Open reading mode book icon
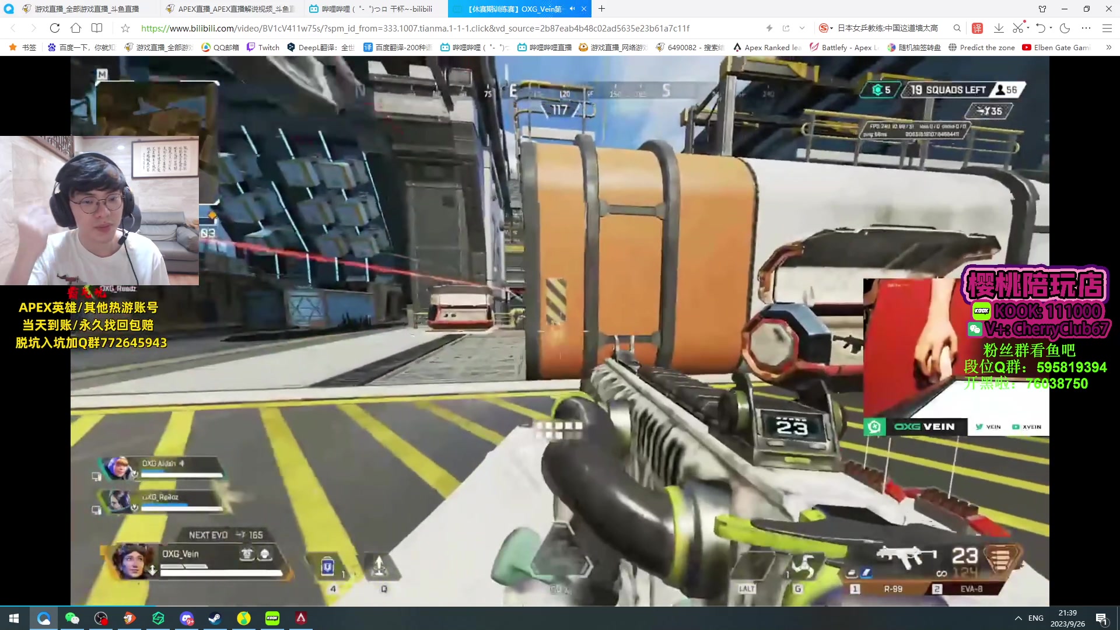The image size is (1120, 630). [x=97, y=28]
